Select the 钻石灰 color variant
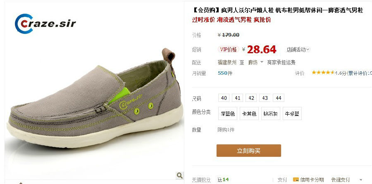 (x=271, y=114)
